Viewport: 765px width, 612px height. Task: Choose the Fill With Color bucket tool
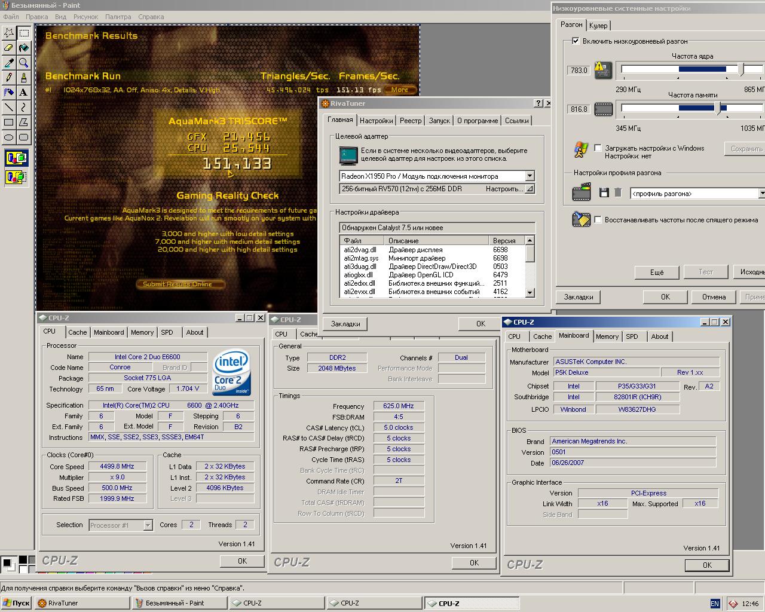(x=24, y=48)
